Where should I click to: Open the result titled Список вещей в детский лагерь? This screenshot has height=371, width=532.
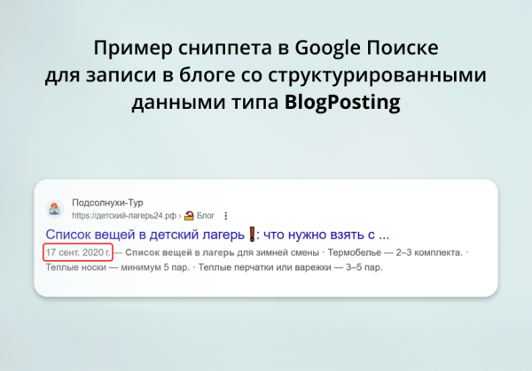(217, 235)
